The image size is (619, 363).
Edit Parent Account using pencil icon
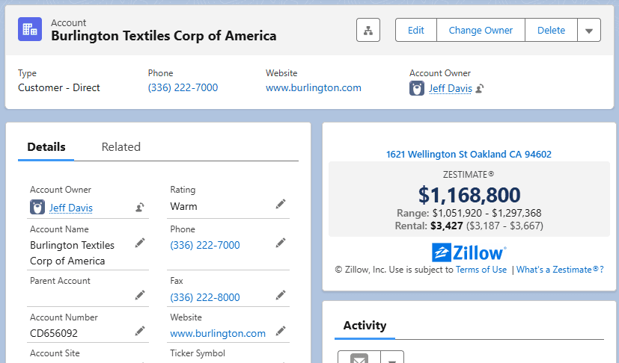(140, 295)
